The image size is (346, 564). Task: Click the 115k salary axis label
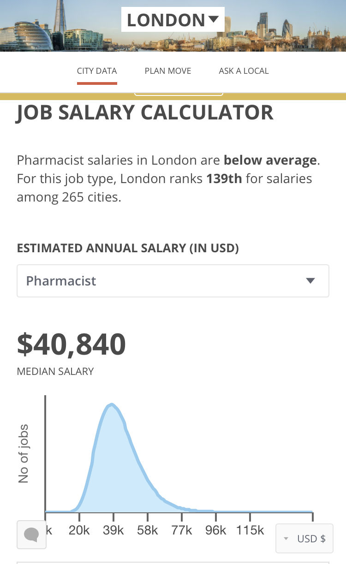point(250,531)
